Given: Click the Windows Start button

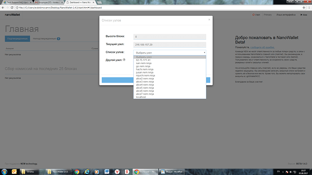Looking at the screenshot, I should 4,172.
